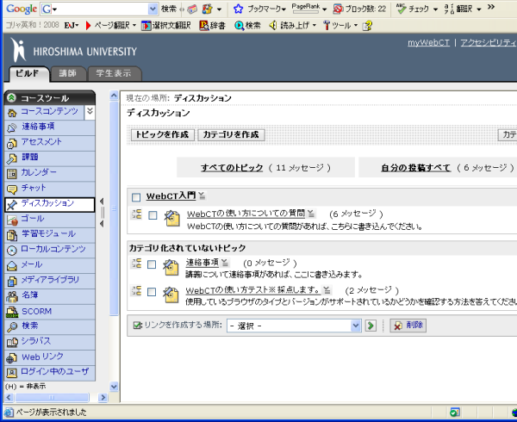Image resolution: width=517 pixels, height=422 pixels.
Task: Click the 削除 delete button
Action: click(408, 326)
